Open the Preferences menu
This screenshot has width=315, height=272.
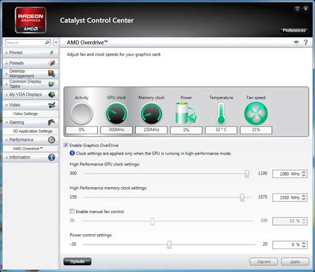coord(294,30)
